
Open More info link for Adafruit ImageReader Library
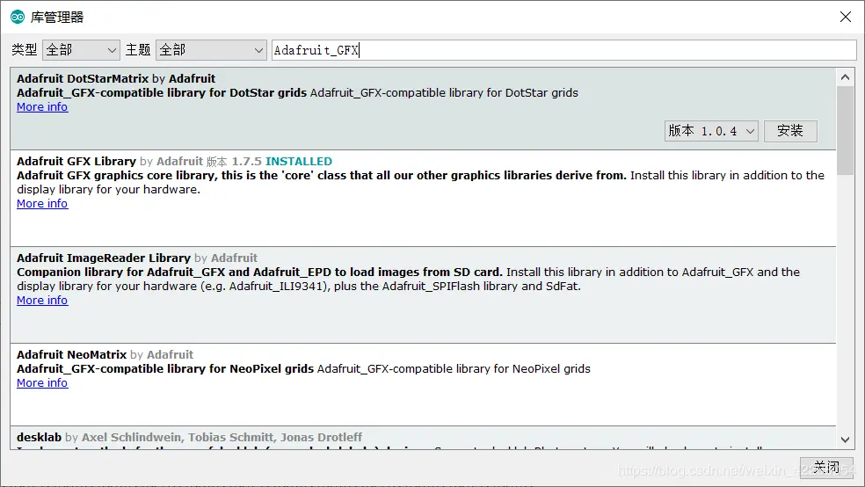click(x=42, y=300)
